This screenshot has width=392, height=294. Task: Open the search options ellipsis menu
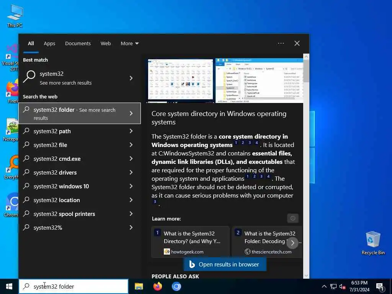281,44
